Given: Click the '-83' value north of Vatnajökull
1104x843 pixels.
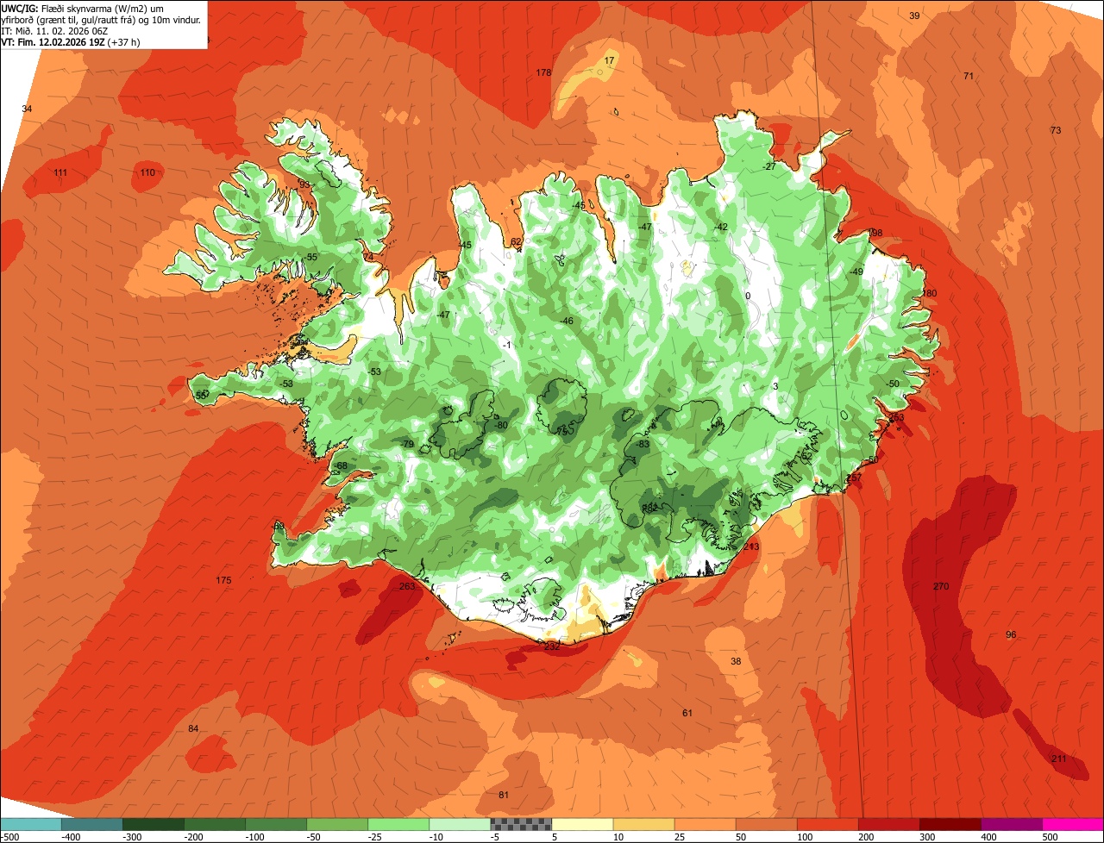Looking at the screenshot, I should 642,444.
